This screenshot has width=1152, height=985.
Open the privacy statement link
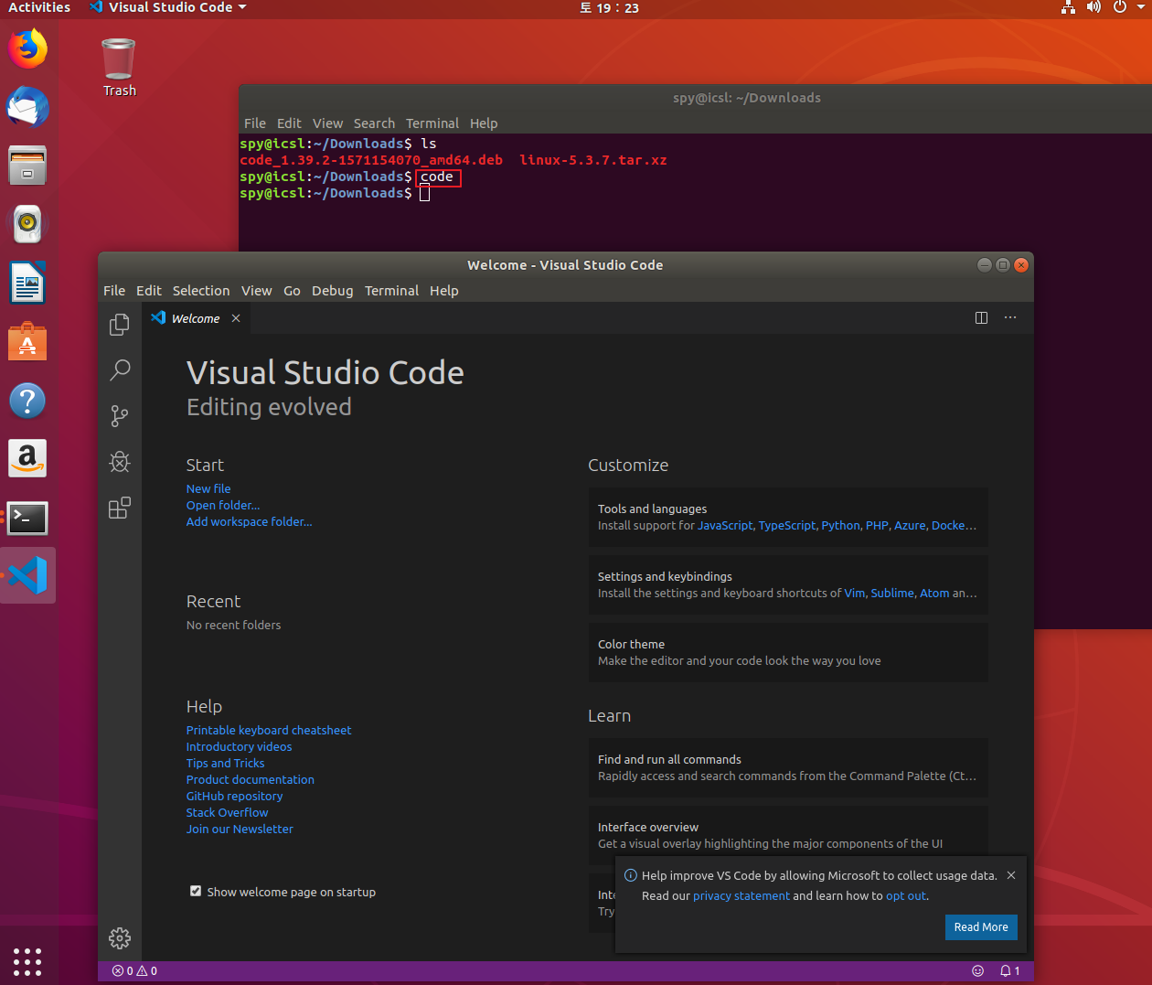coord(741,896)
